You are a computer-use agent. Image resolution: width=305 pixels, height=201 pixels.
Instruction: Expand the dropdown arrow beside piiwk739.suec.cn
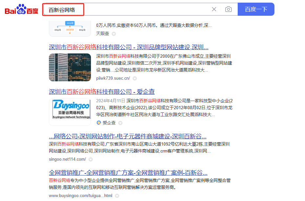[135, 78]
